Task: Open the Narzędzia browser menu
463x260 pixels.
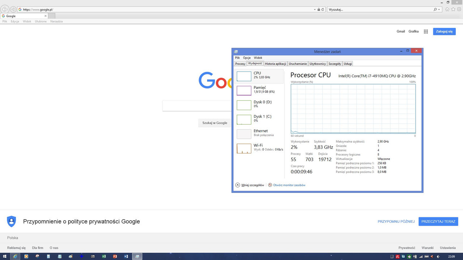Action: pyautogui.click(x=56, y=21)
